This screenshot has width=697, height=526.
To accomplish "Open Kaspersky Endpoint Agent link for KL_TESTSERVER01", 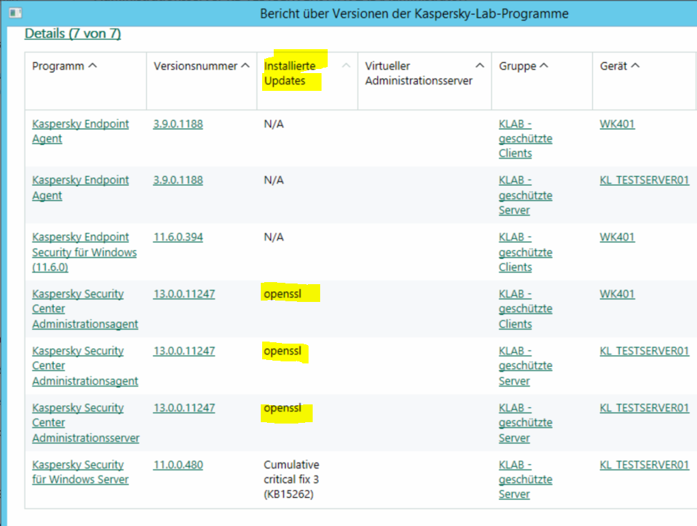I will [81, 188].
